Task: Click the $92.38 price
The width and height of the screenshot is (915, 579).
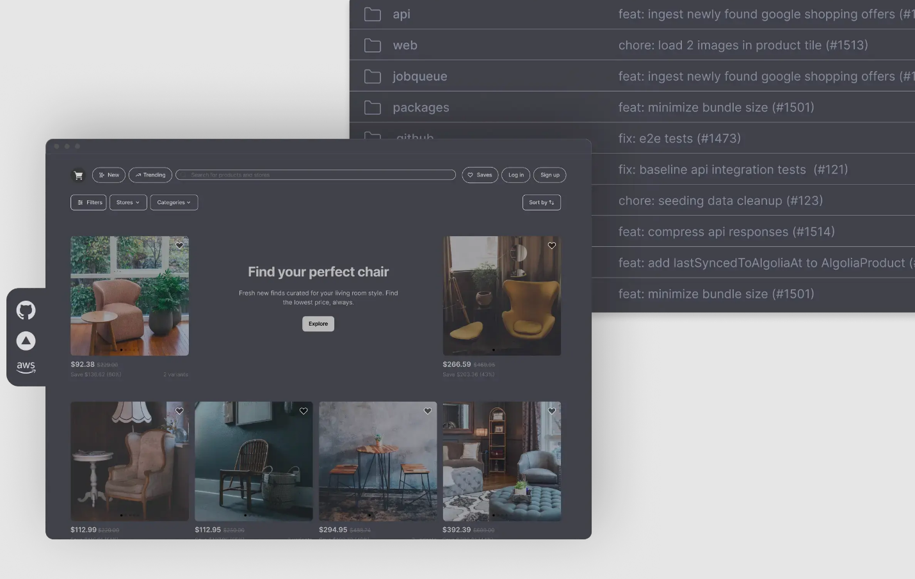Action: pos(83,365)
